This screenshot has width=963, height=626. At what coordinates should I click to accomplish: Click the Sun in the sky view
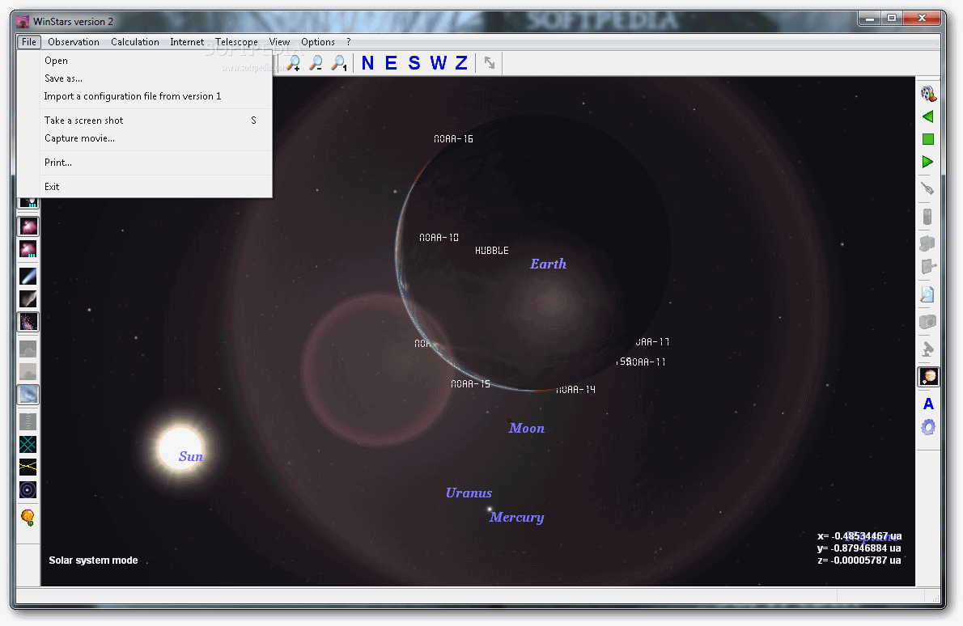point(180,448)
